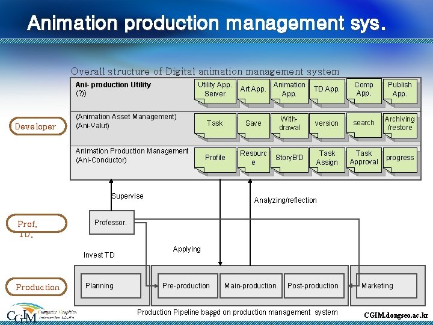The height and width of the screenshot is (325, 433).
Task: Click the slide title Animation production management
Action: click(x=206, y=23)
